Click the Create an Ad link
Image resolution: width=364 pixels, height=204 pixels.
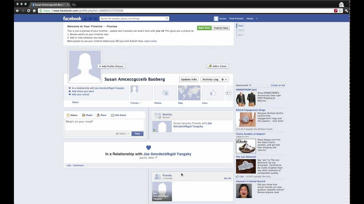pos(278,85)
